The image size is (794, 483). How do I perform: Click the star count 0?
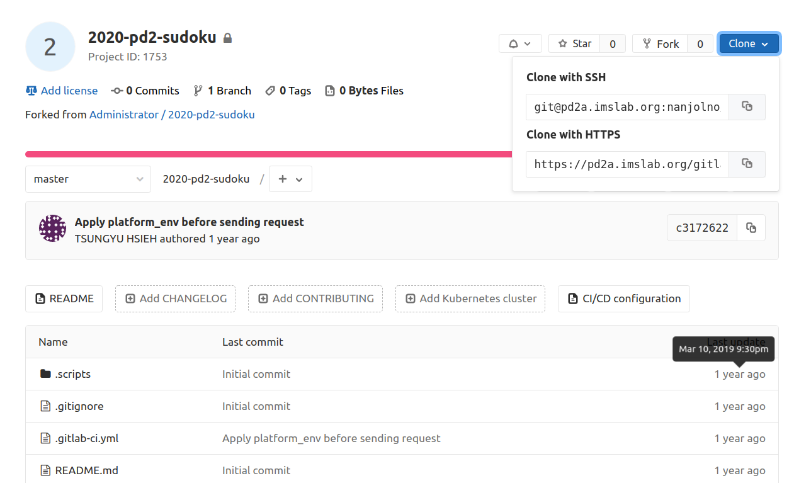coord(613,44)
